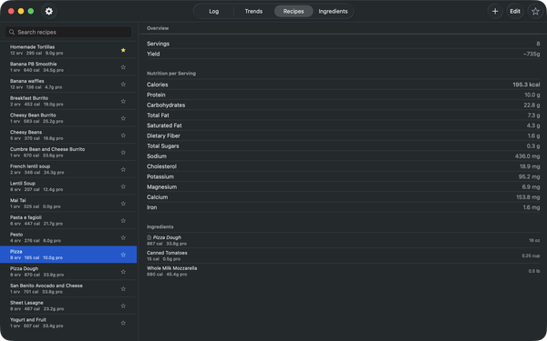Image resolution: width=547 pixels, height=341 pixels.
Task: Select the Cheesy Bean Burrito recipe
Action: tap(68, 118)
